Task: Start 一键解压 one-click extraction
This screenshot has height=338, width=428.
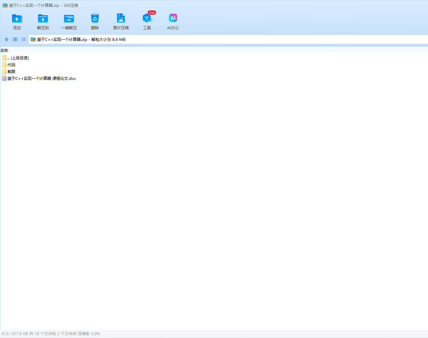Action: [69, 19]
